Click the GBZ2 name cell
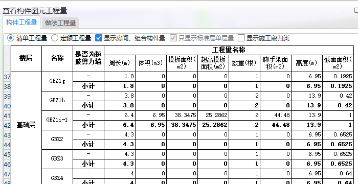The height and width of the screenshot is (184, 358). 57,140
